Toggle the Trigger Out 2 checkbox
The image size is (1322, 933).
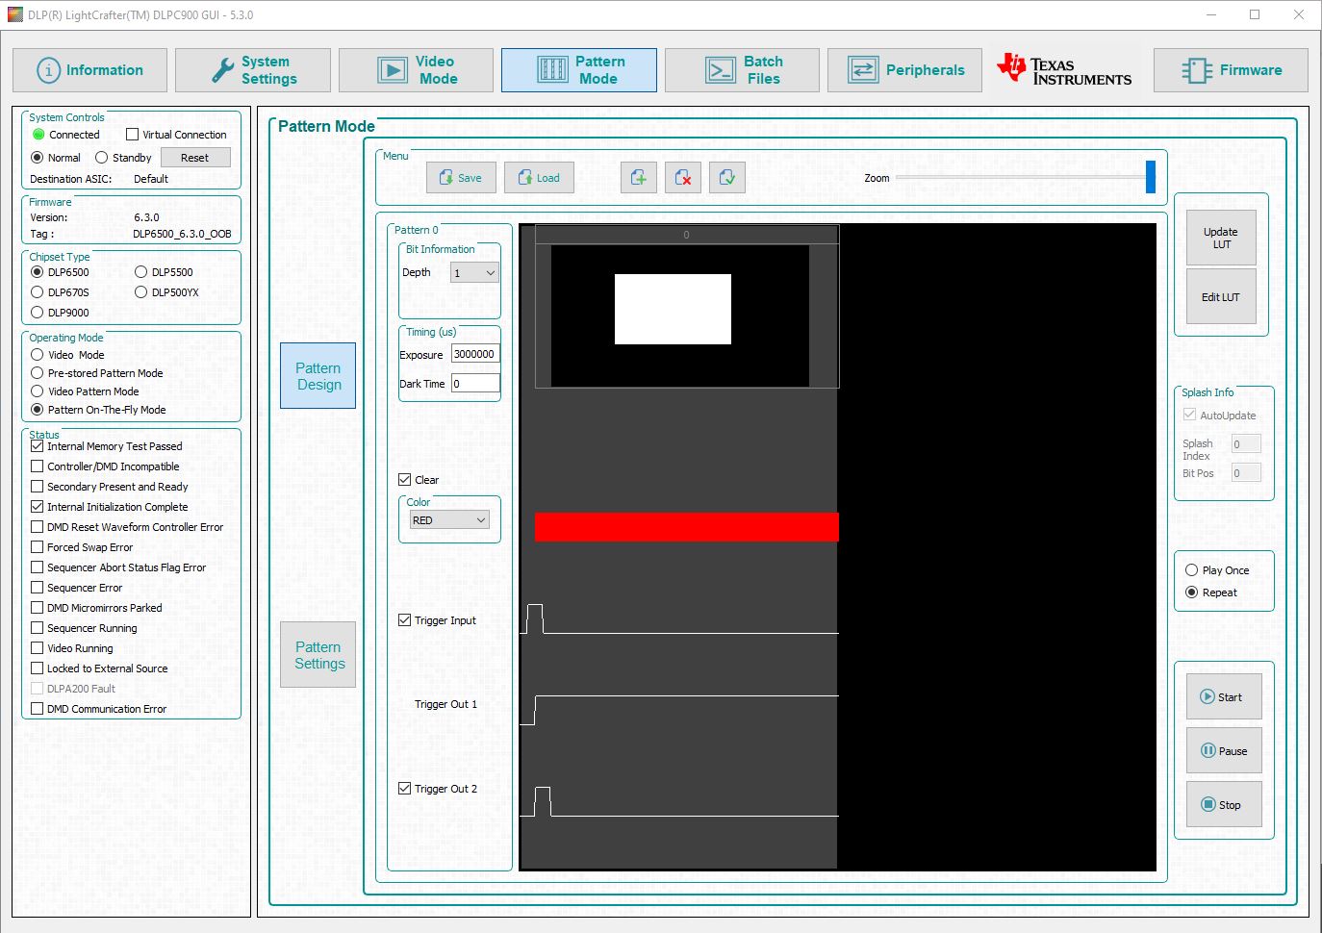(405, 789)
